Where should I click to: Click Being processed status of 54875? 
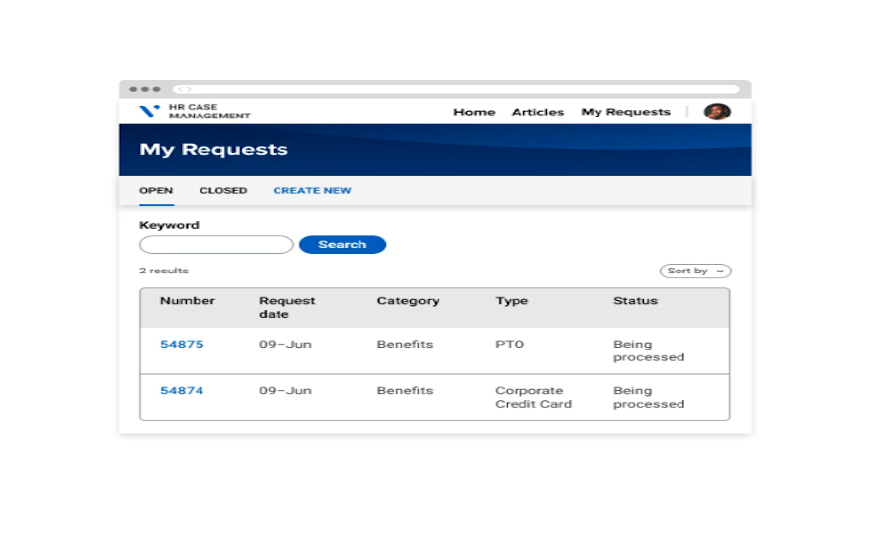pyautogui.click(x=649, y=350)
